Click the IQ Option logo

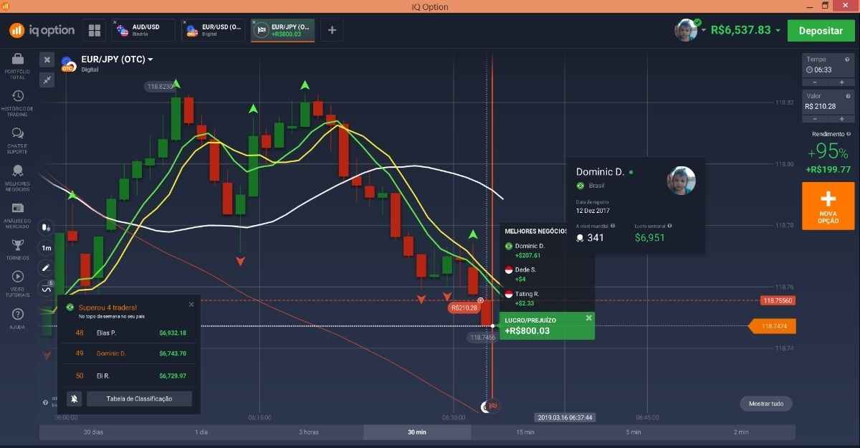point(42,30)
